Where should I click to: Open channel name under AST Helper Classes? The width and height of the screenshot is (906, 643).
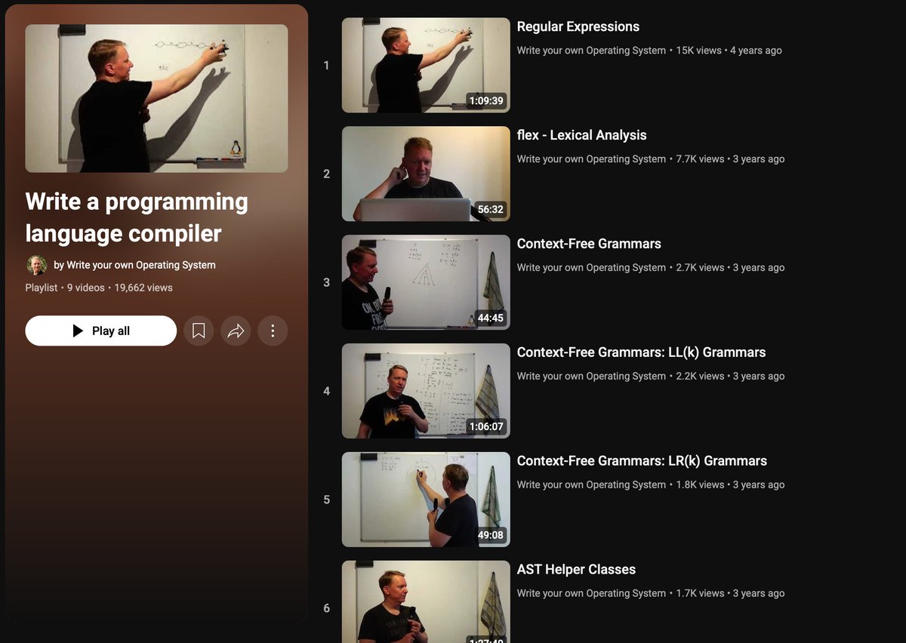point(591,594)
